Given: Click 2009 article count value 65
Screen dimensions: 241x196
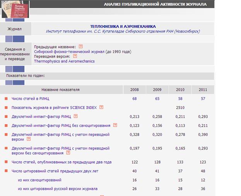Looking at the screenshot, I should point(157,99).
